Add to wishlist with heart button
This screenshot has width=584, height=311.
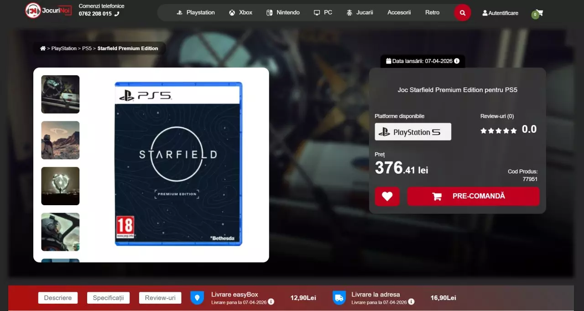(x=387, y=197)
